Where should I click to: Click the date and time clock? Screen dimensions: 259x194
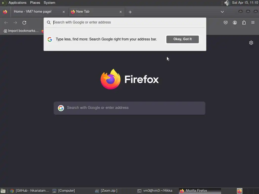(x=245, y=3)
